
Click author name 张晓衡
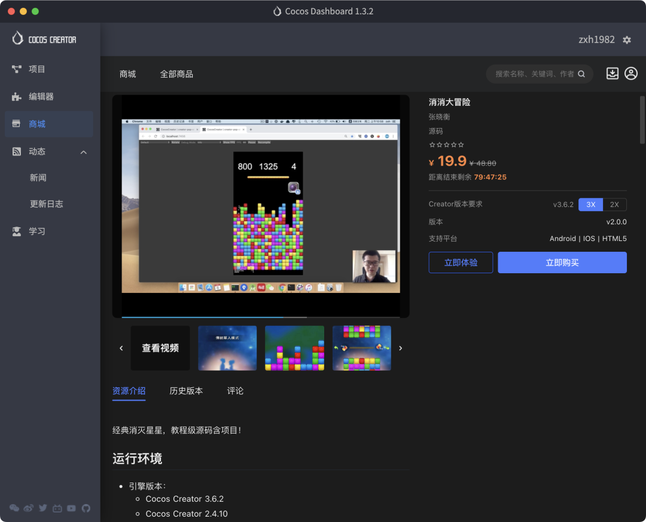439,117
